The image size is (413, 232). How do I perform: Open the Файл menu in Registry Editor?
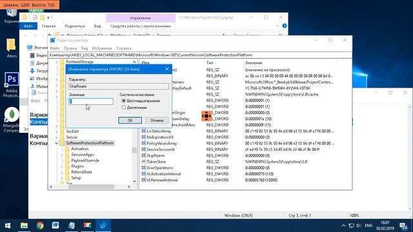click(54, 48)
